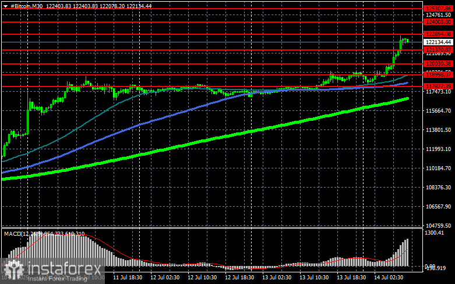The image size is (455, 284).
Task: Click the instaforex watermark text
Action: point(65,269)
